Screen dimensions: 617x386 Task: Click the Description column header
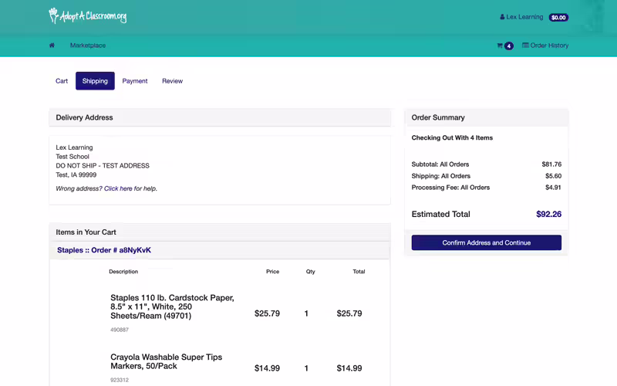pos(123,272)
